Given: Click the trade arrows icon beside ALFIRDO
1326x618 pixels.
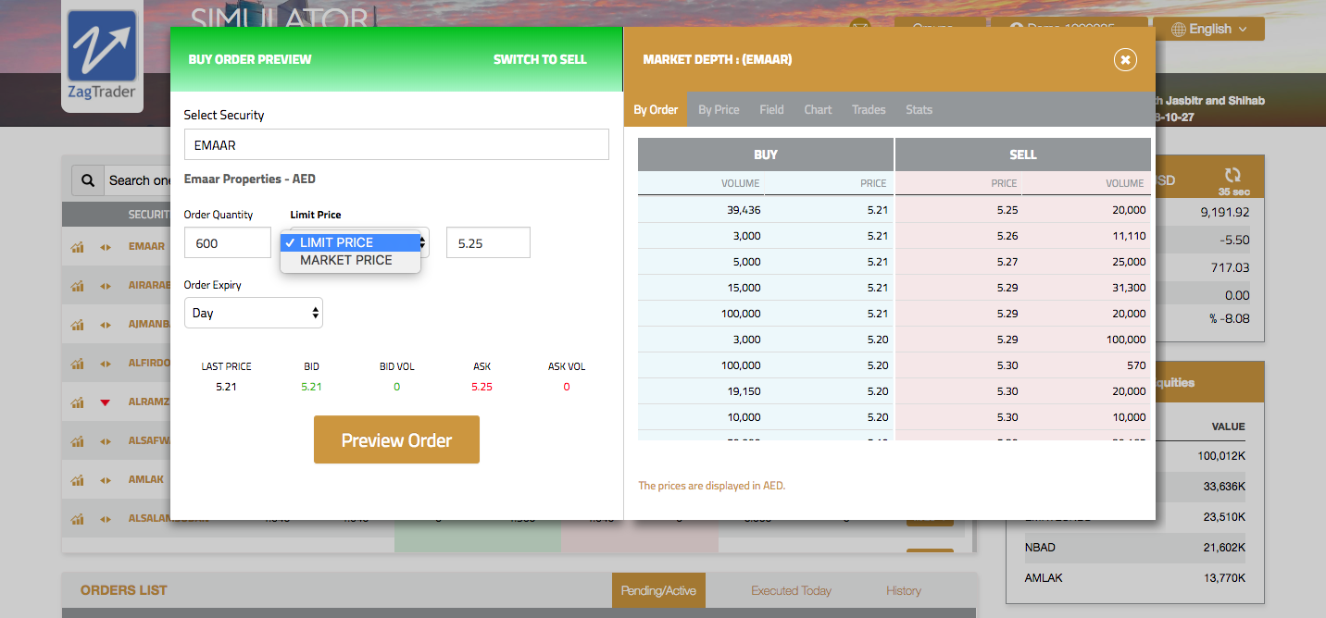Looking at the screenshot, I should [106, 364].
